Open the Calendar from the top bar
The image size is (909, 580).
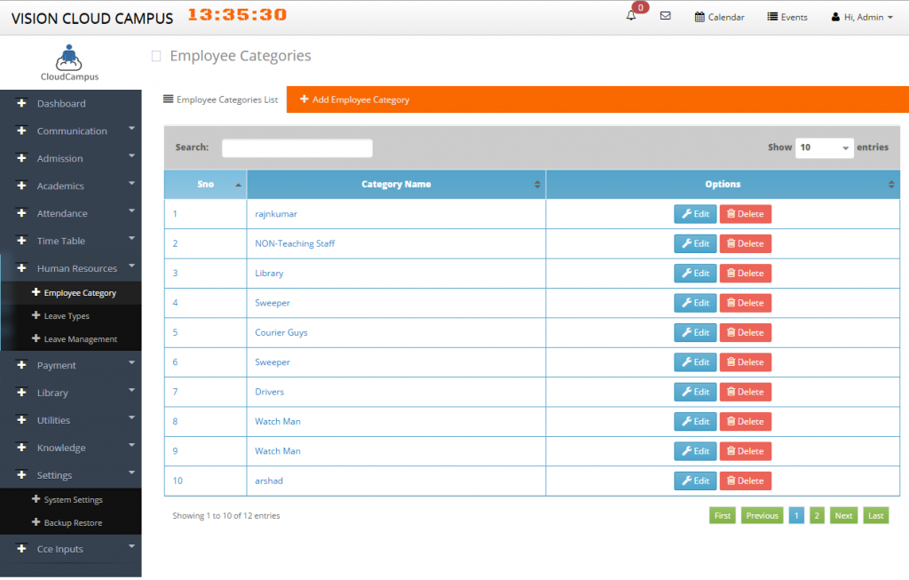click(719, 16)
